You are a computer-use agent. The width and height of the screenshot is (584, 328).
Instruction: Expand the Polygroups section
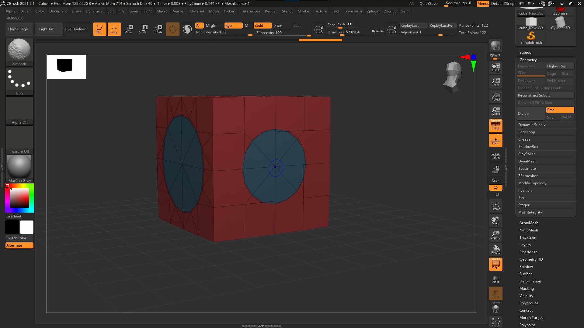tap(529, 303)
